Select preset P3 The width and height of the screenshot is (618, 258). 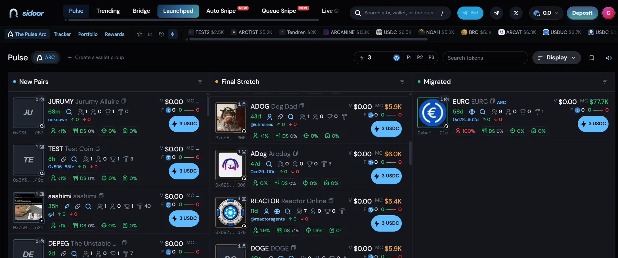(431, 57)
